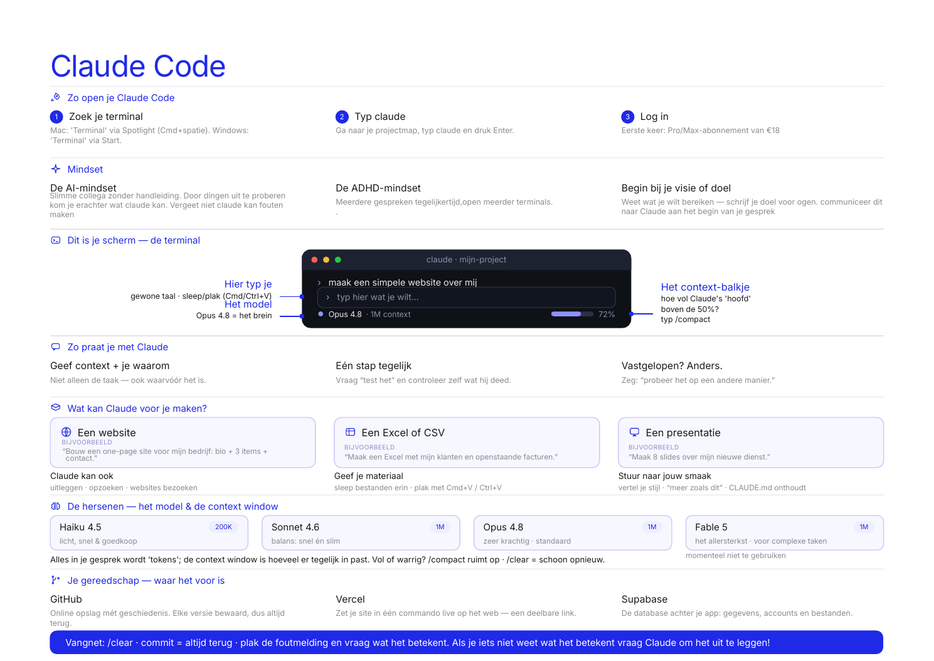Click the 'Je gereedschap — waar het voor is' heading
Screen dimensions: 934x661
pyautogui.click(x=146, y=581)
